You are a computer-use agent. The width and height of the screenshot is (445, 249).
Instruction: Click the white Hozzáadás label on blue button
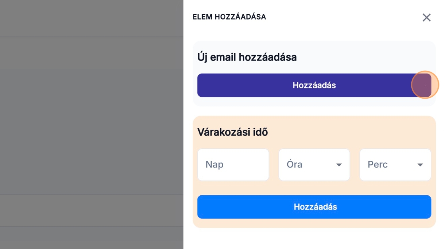pyautogui.click(x=315, y=207)
